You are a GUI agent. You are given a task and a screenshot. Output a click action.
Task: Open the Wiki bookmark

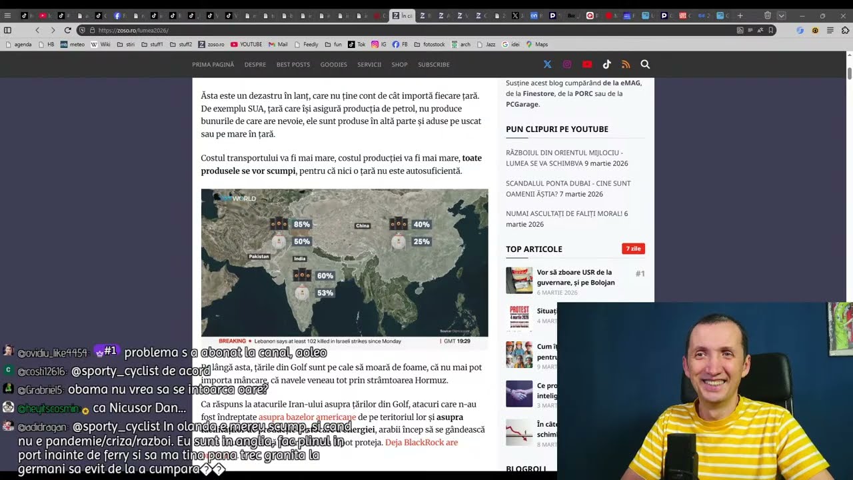point(101,45)
